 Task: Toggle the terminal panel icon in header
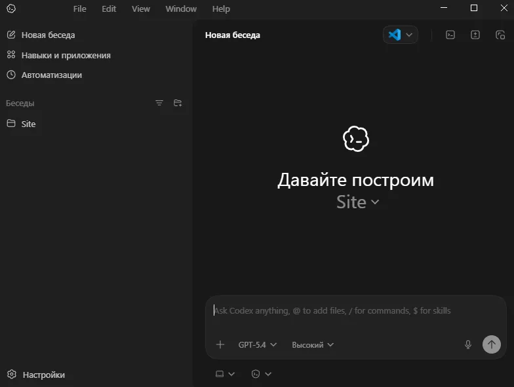450,35
